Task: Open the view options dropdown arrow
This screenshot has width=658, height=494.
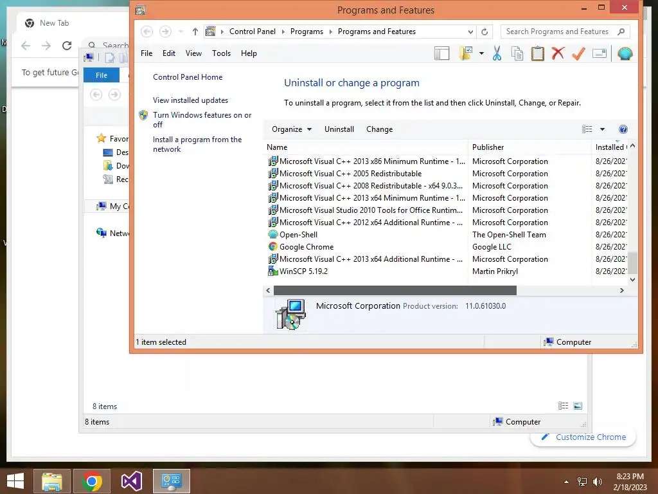Action: (x=602, y=129)
